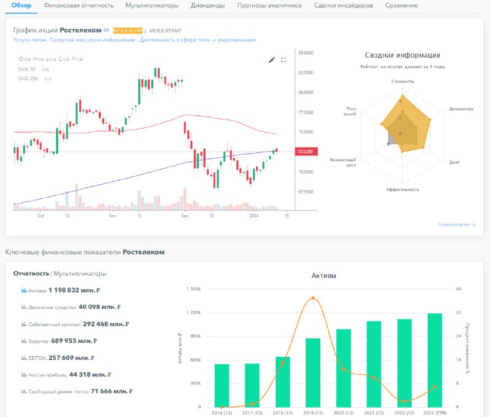Open the Сделки инсайдеров tab
Screen dimensions: 491x417
click(344, 6)
